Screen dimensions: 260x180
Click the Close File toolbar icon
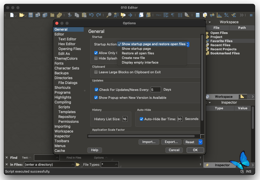pos(52,15)
